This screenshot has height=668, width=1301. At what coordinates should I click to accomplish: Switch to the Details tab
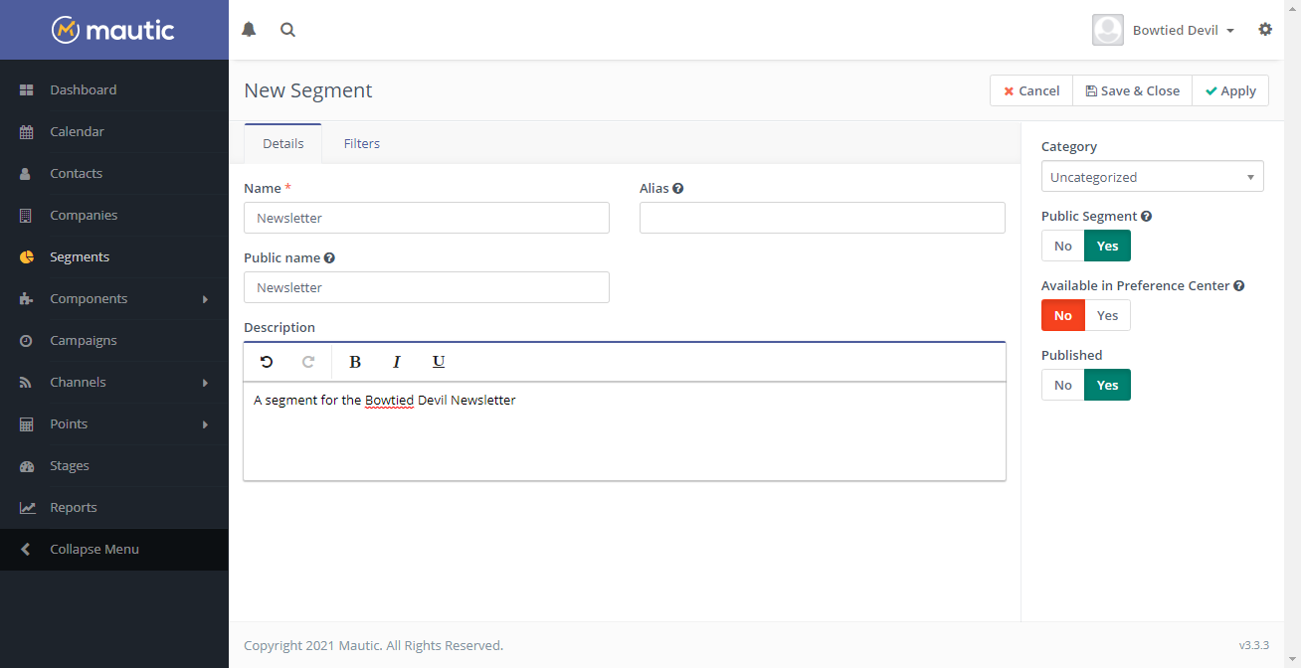[x=283, y=143]
